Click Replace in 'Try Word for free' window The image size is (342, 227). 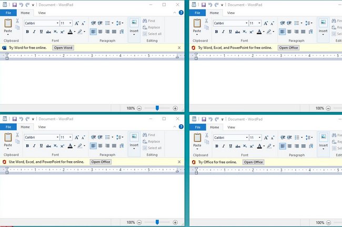[151, 27]
